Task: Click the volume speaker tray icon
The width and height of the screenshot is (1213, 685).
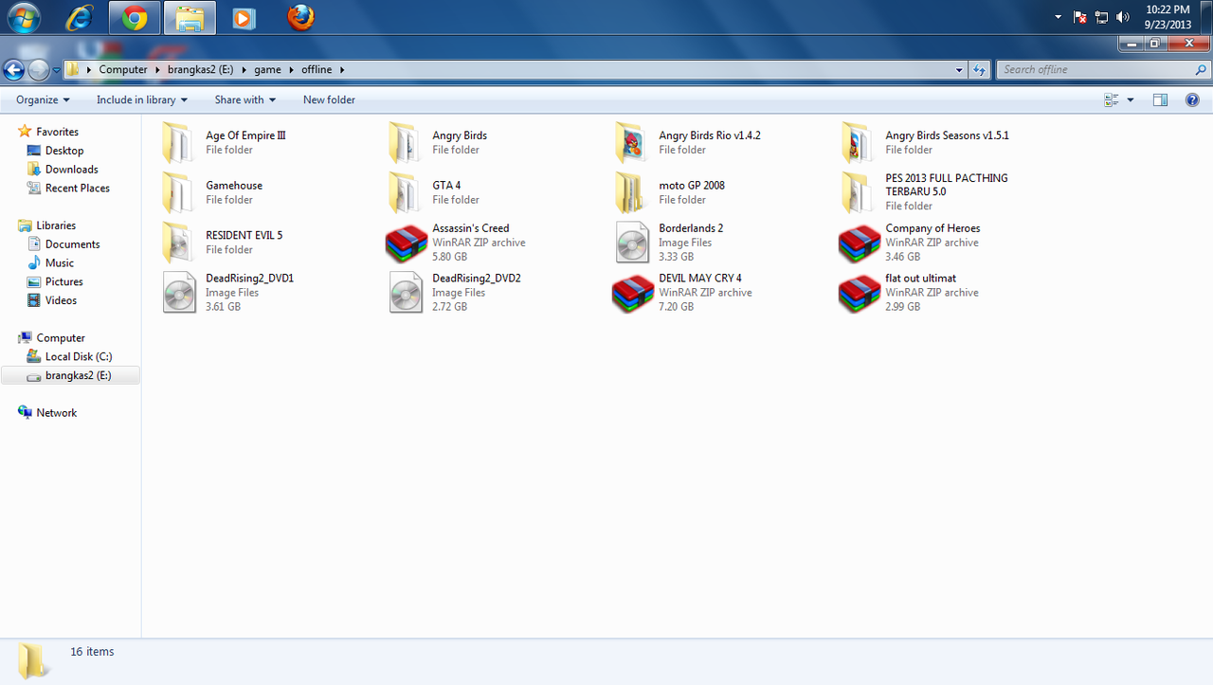Action: 1123,17
